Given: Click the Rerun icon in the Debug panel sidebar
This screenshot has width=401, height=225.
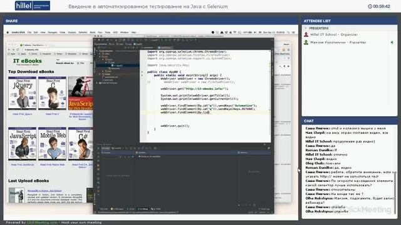Looking at the screenshot, I should point(98,148).
